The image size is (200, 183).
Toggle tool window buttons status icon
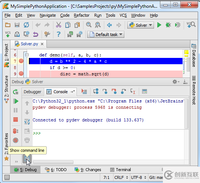(x=7, y=177)
